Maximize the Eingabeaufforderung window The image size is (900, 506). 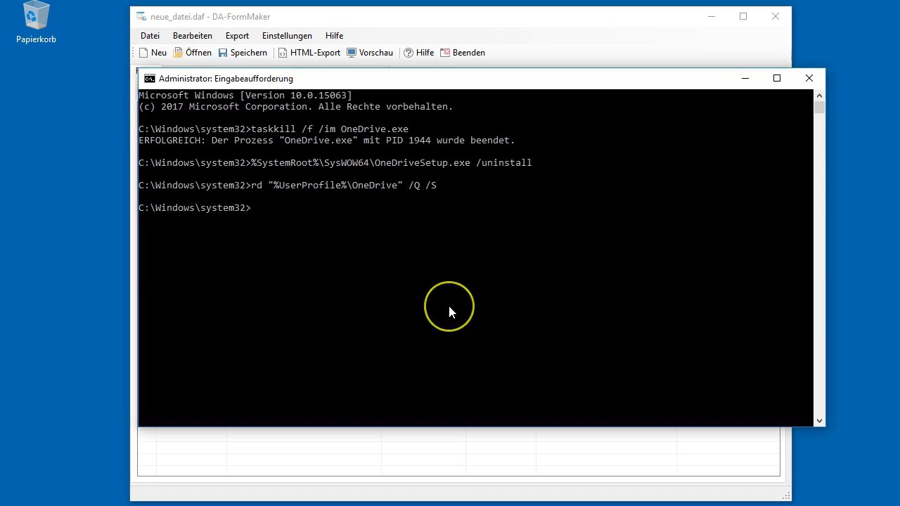777,79
